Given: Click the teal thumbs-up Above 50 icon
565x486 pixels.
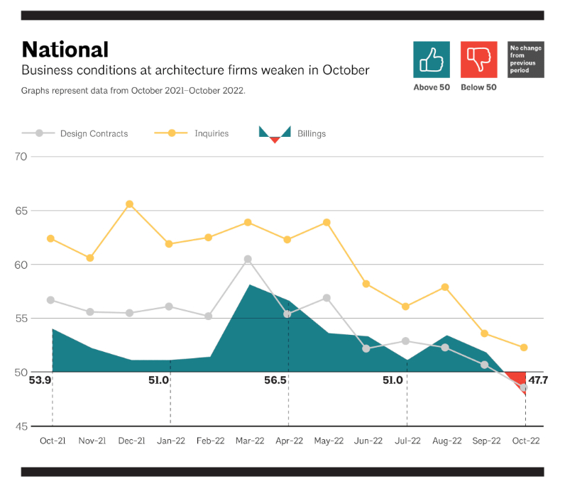Looking at the screenshot, I should [x=432, y=60].
